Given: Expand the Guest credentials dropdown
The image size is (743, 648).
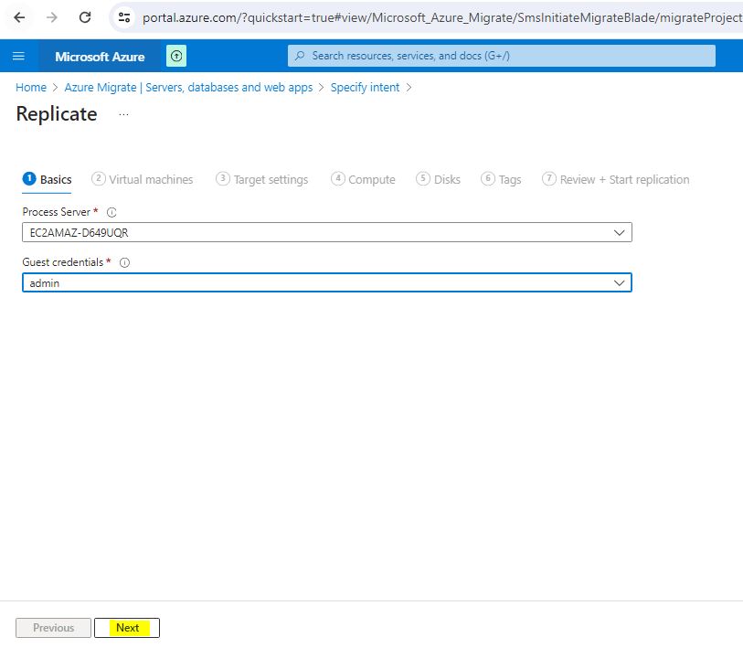Looking at the screenshot, I should tap(620, 283).
